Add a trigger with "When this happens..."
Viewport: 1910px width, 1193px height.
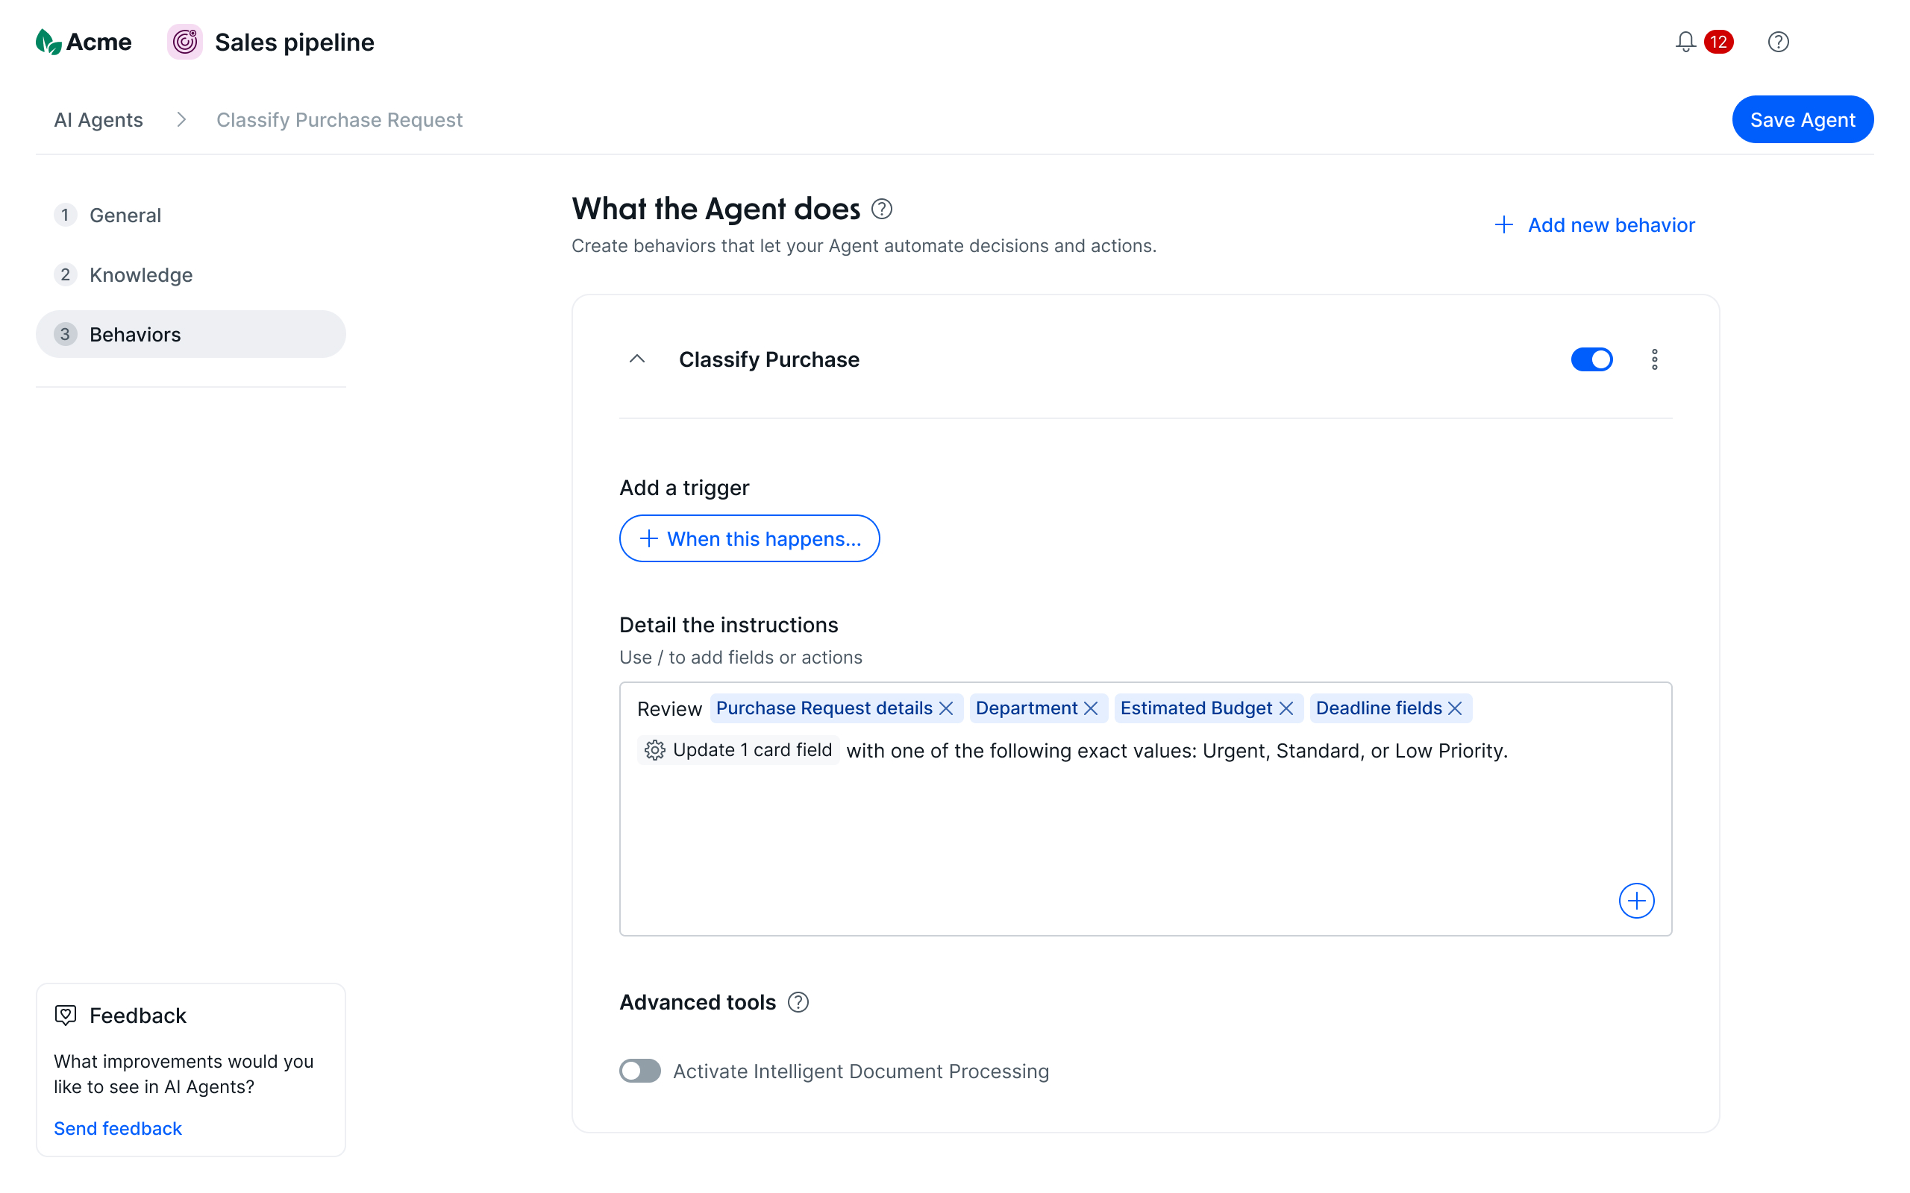coord(749,538)
